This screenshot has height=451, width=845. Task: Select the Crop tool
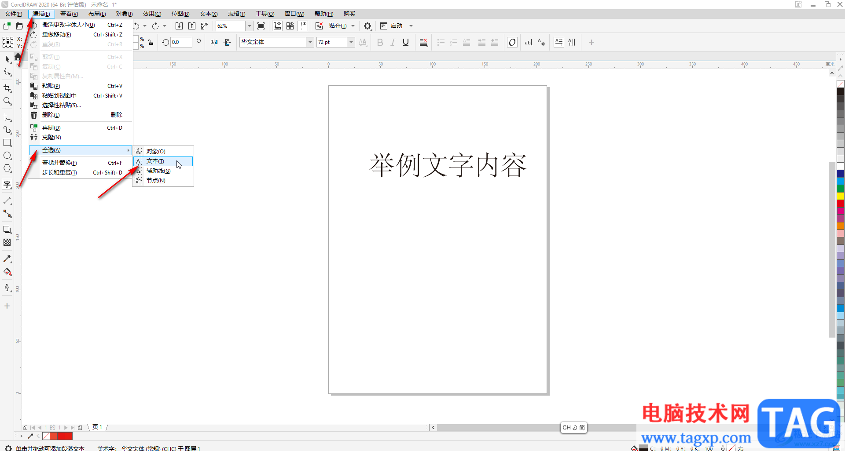pos(7,88)
